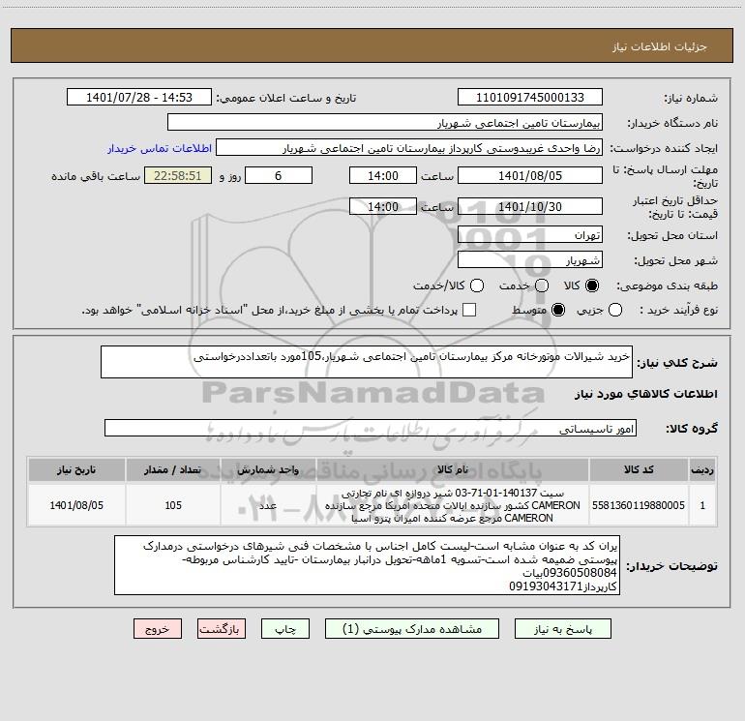Click price validity date 1401/10/30 field
The image size is (745, 721).
pyautogui.click(x=530, y=206)
